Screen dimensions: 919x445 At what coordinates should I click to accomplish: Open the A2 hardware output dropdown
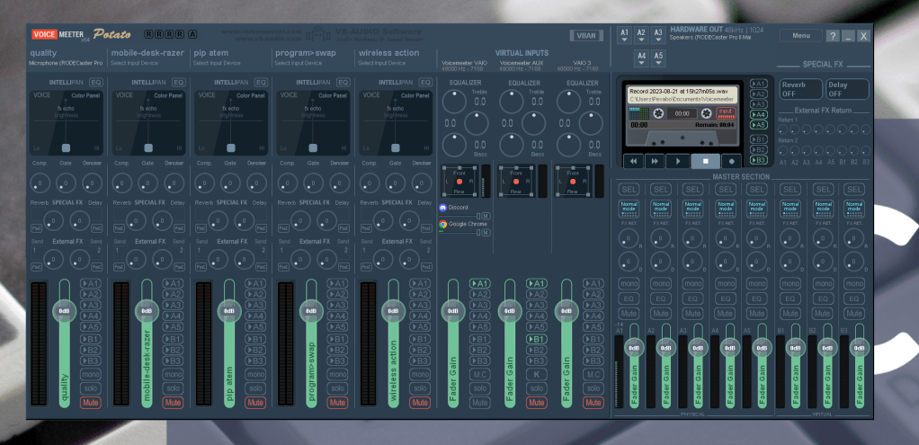pos(641,35)
